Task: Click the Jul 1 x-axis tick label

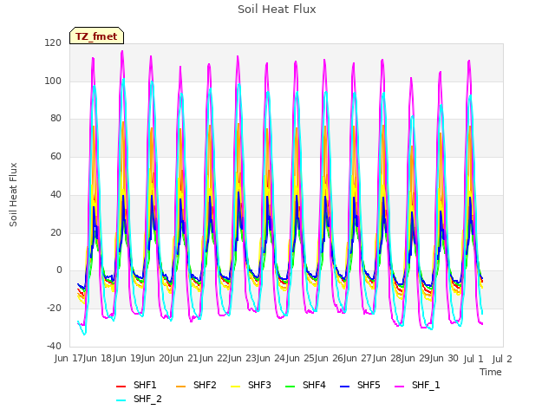Action: point(473,359)
